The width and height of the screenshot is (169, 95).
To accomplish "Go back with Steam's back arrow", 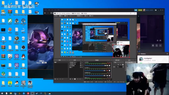I will (x=45, y=13).
